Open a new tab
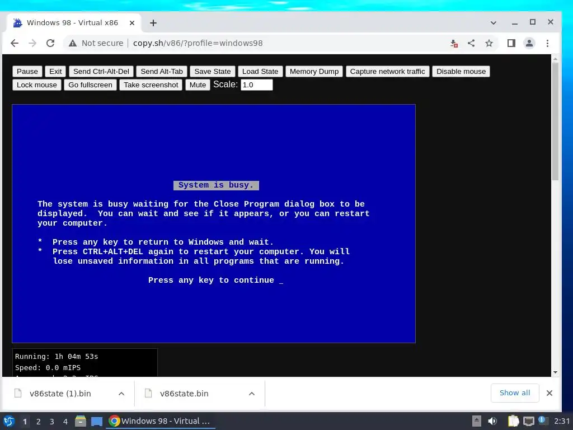Viewport: 573px width, 430px height. click(x=153, y=23)
